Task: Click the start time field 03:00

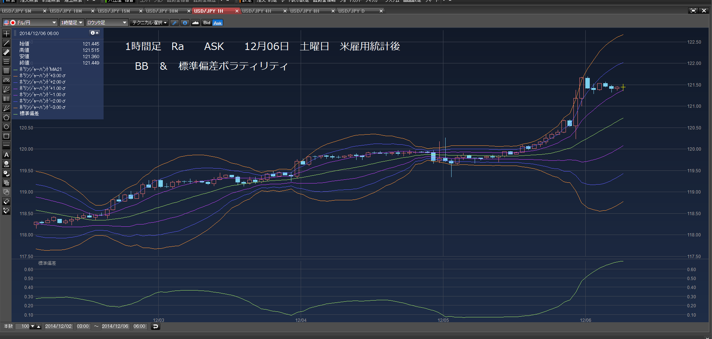Action: 83,326
